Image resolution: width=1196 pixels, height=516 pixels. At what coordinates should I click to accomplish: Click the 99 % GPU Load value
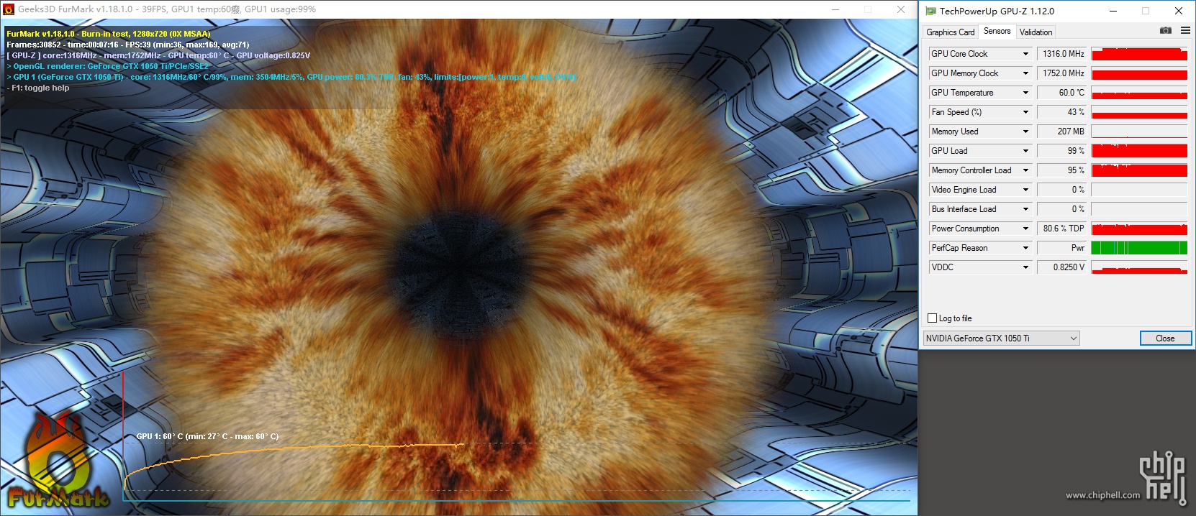pyautogui.click(x=1063, y=151)
